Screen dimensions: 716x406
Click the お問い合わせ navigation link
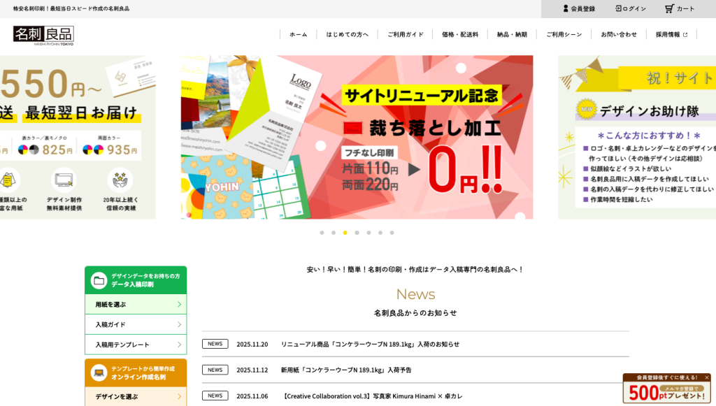tap(619, 34)
